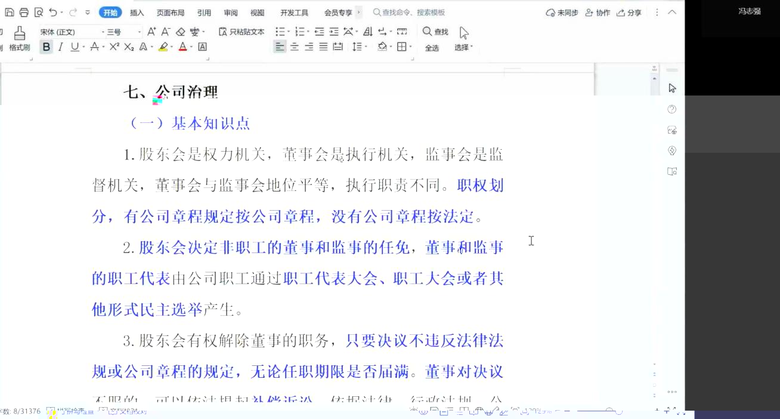This screenshot has height=419, width=780.
Task: Click the show paragraph marks icon
Action: coord(382,32)
